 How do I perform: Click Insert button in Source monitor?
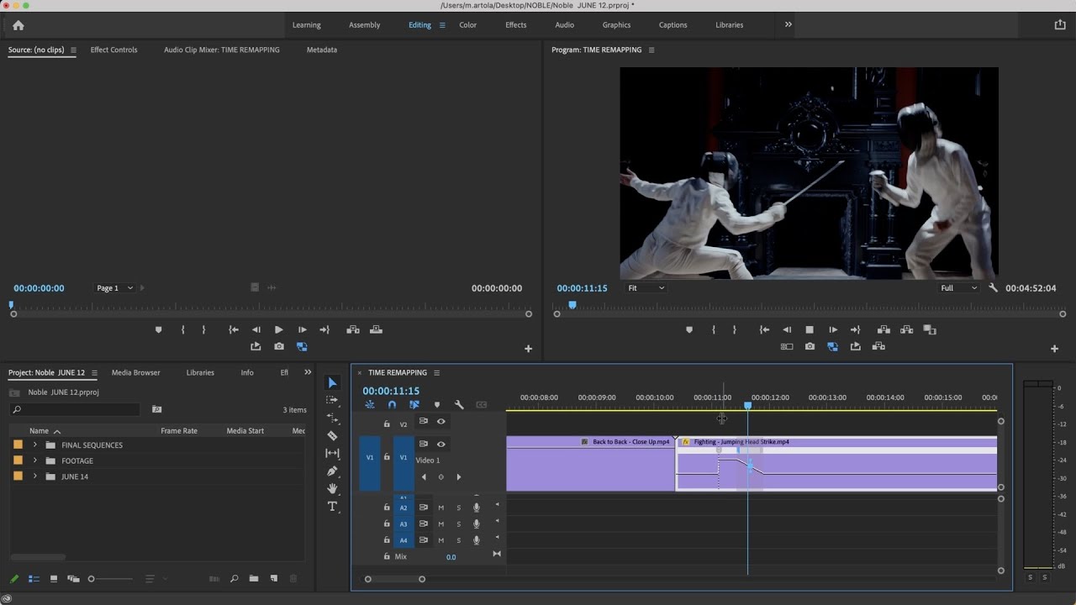353,329
